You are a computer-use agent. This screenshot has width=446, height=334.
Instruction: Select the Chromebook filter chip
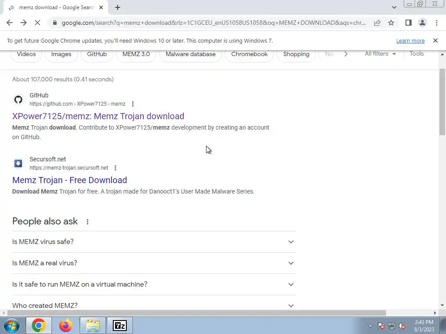[250, 54]
